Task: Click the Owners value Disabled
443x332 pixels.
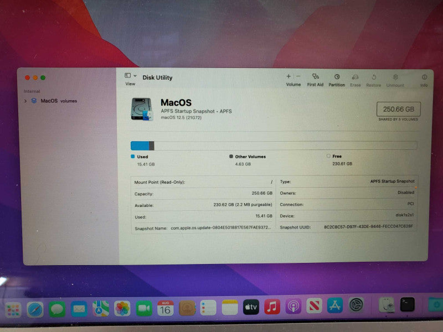Action: [406, 192]
